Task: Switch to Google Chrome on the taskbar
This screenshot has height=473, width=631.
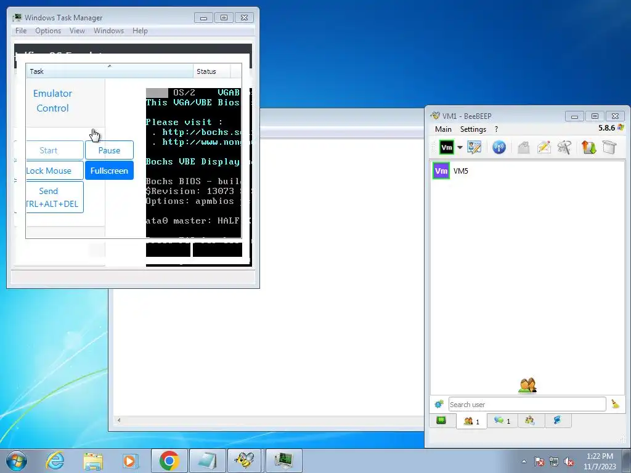Action: (169, 461)
